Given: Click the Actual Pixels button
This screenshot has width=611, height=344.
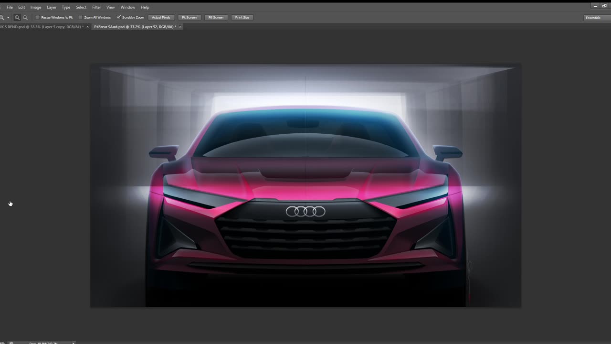Looking at the screenshot, I should pos(161,17).
